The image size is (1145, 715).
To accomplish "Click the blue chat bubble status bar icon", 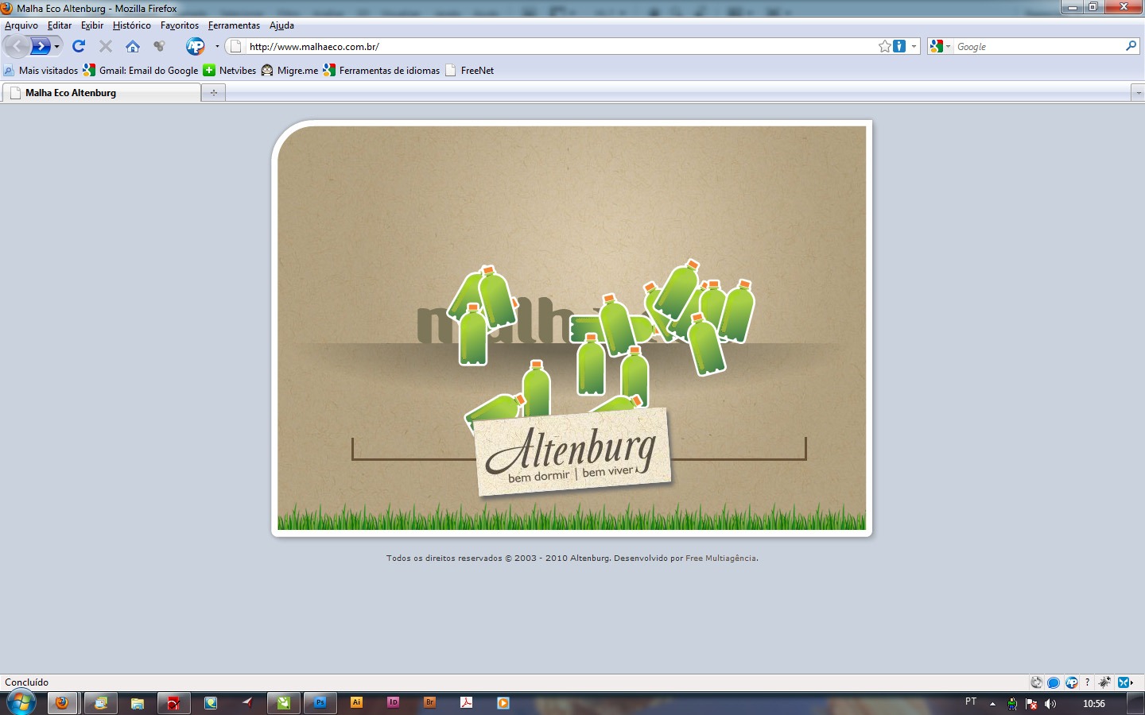I will (1054, 682).
